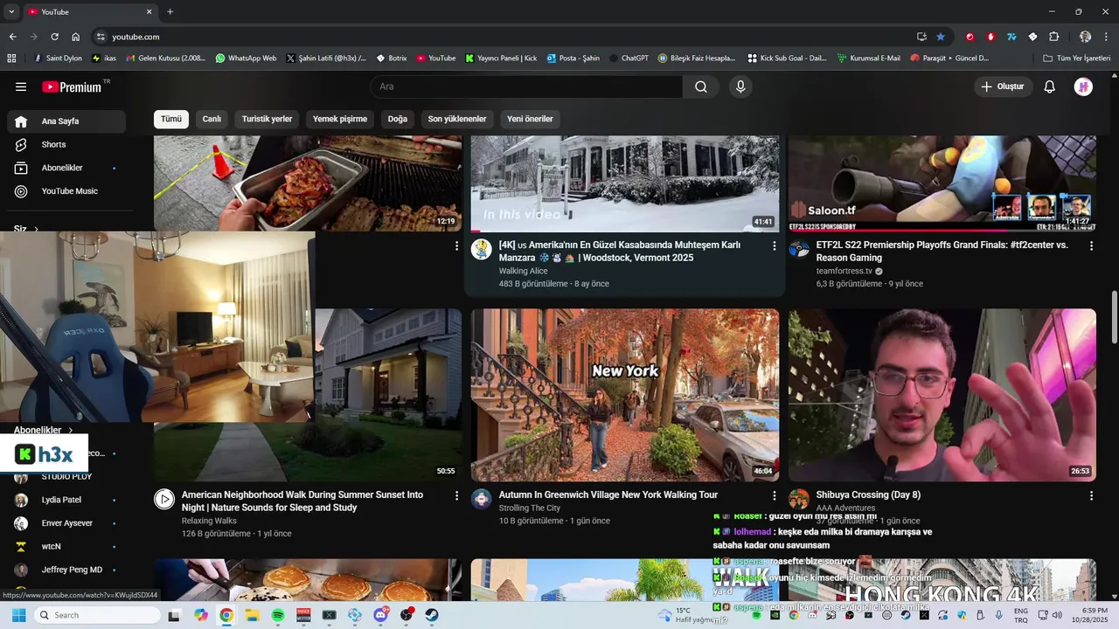The width and height of the screenshot is (1119, 629).
Task: Click the page vertical scrollbar thumb
Action: (x=1114, y=317)
